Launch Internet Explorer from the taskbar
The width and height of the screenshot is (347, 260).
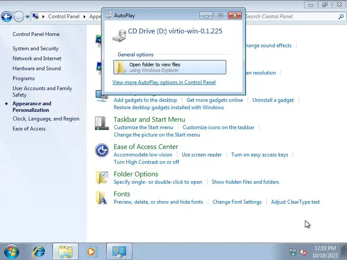tap(39, 251)
